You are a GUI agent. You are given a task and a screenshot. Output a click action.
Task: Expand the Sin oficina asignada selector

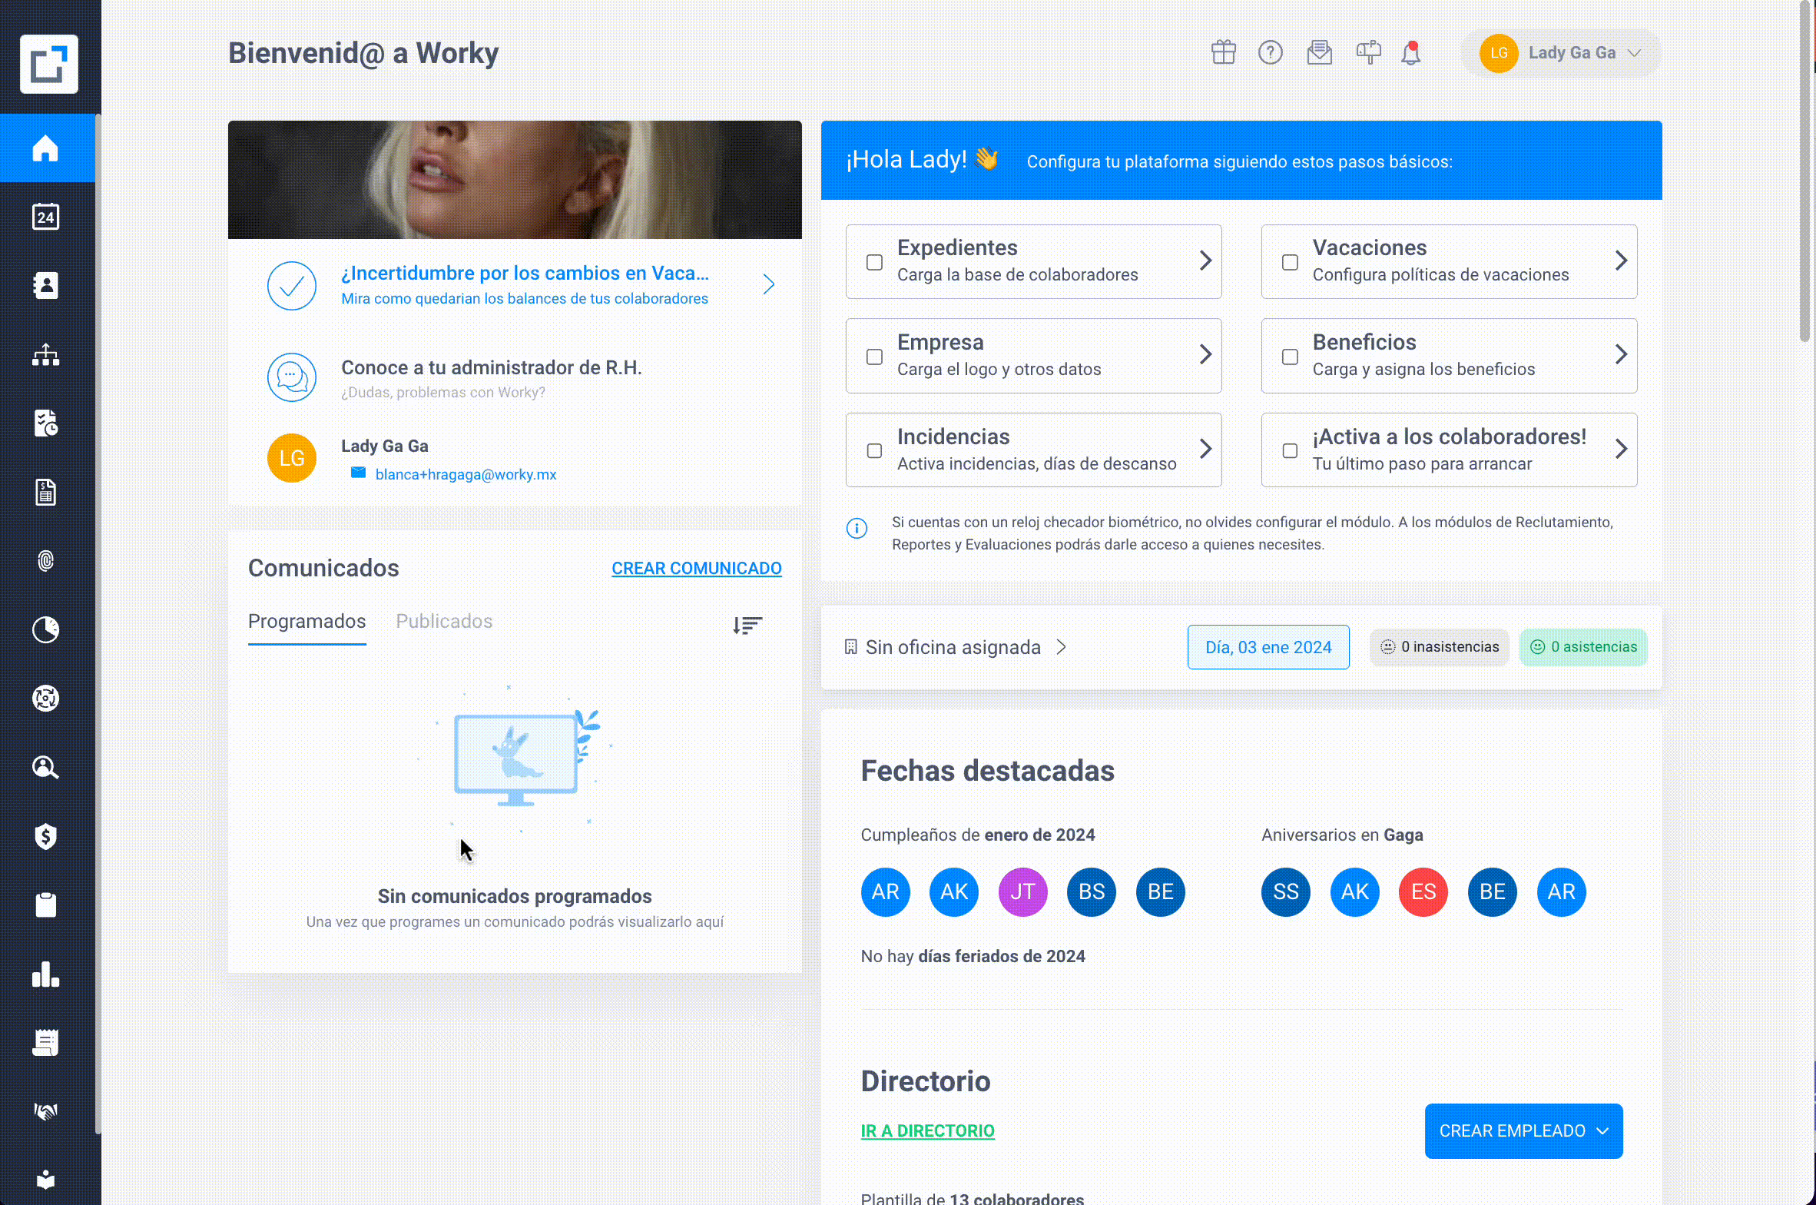(955, 647)
